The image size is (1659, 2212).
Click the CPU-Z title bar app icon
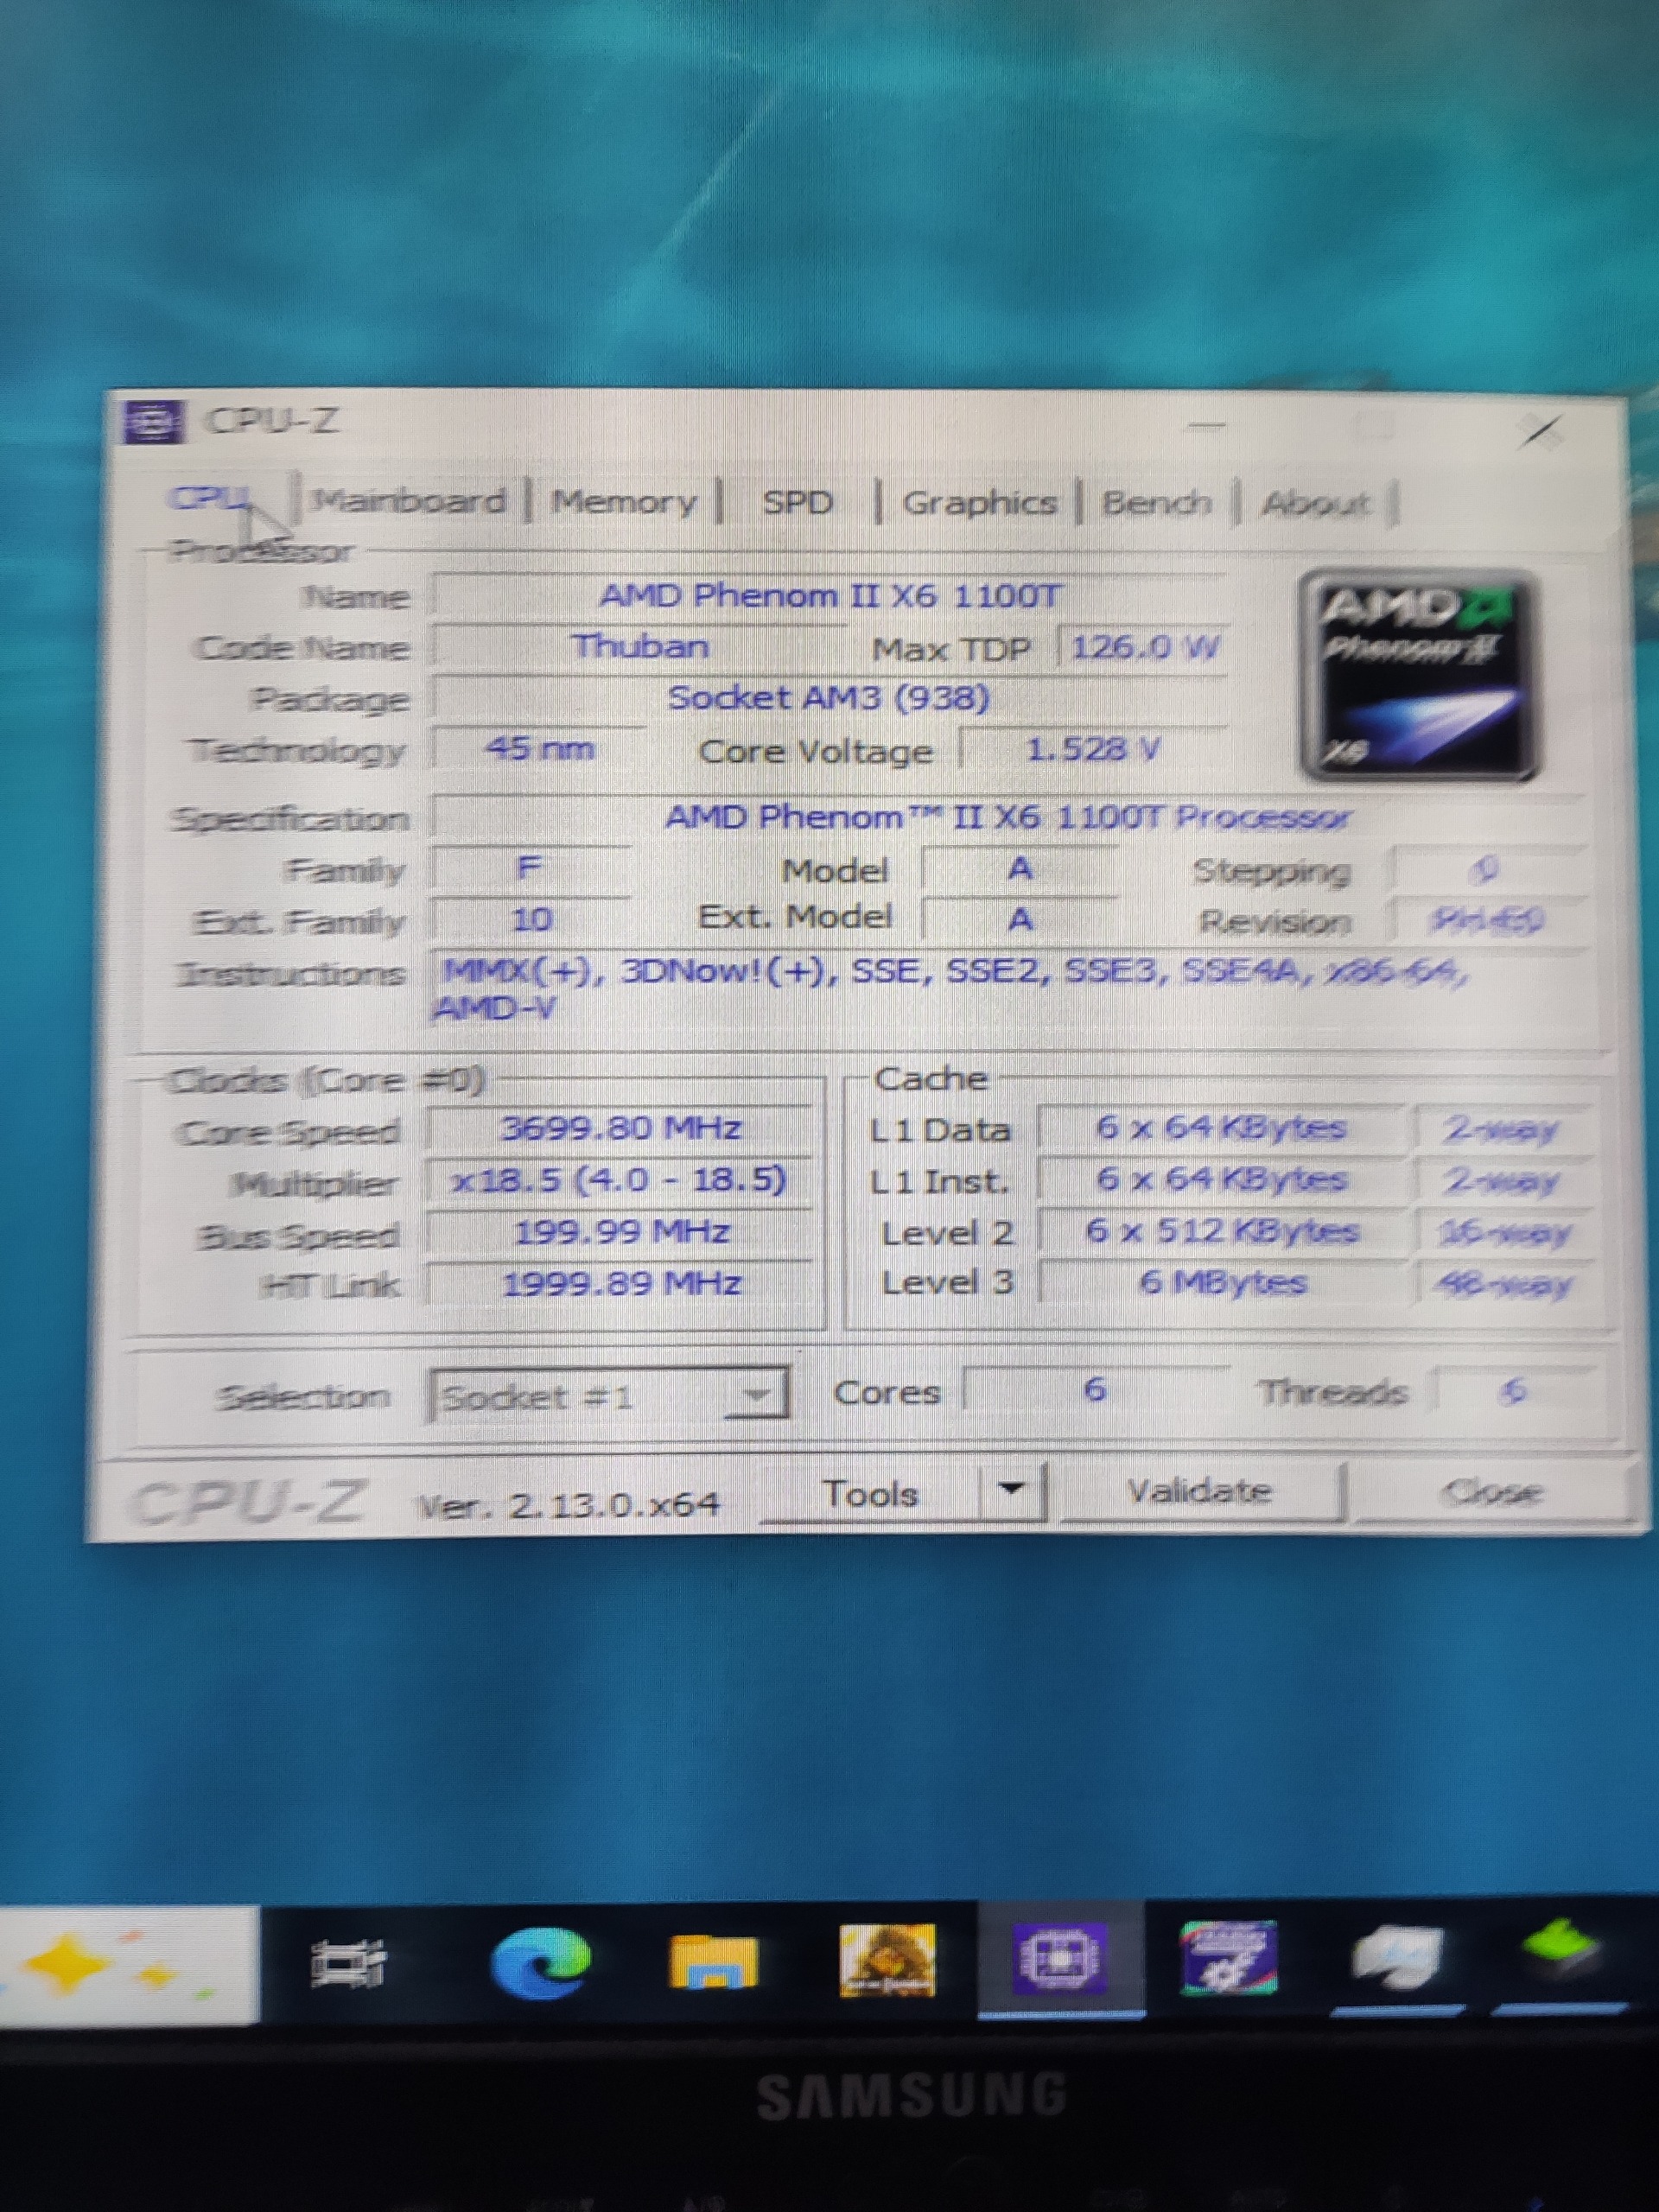click(x=153, y=422)
